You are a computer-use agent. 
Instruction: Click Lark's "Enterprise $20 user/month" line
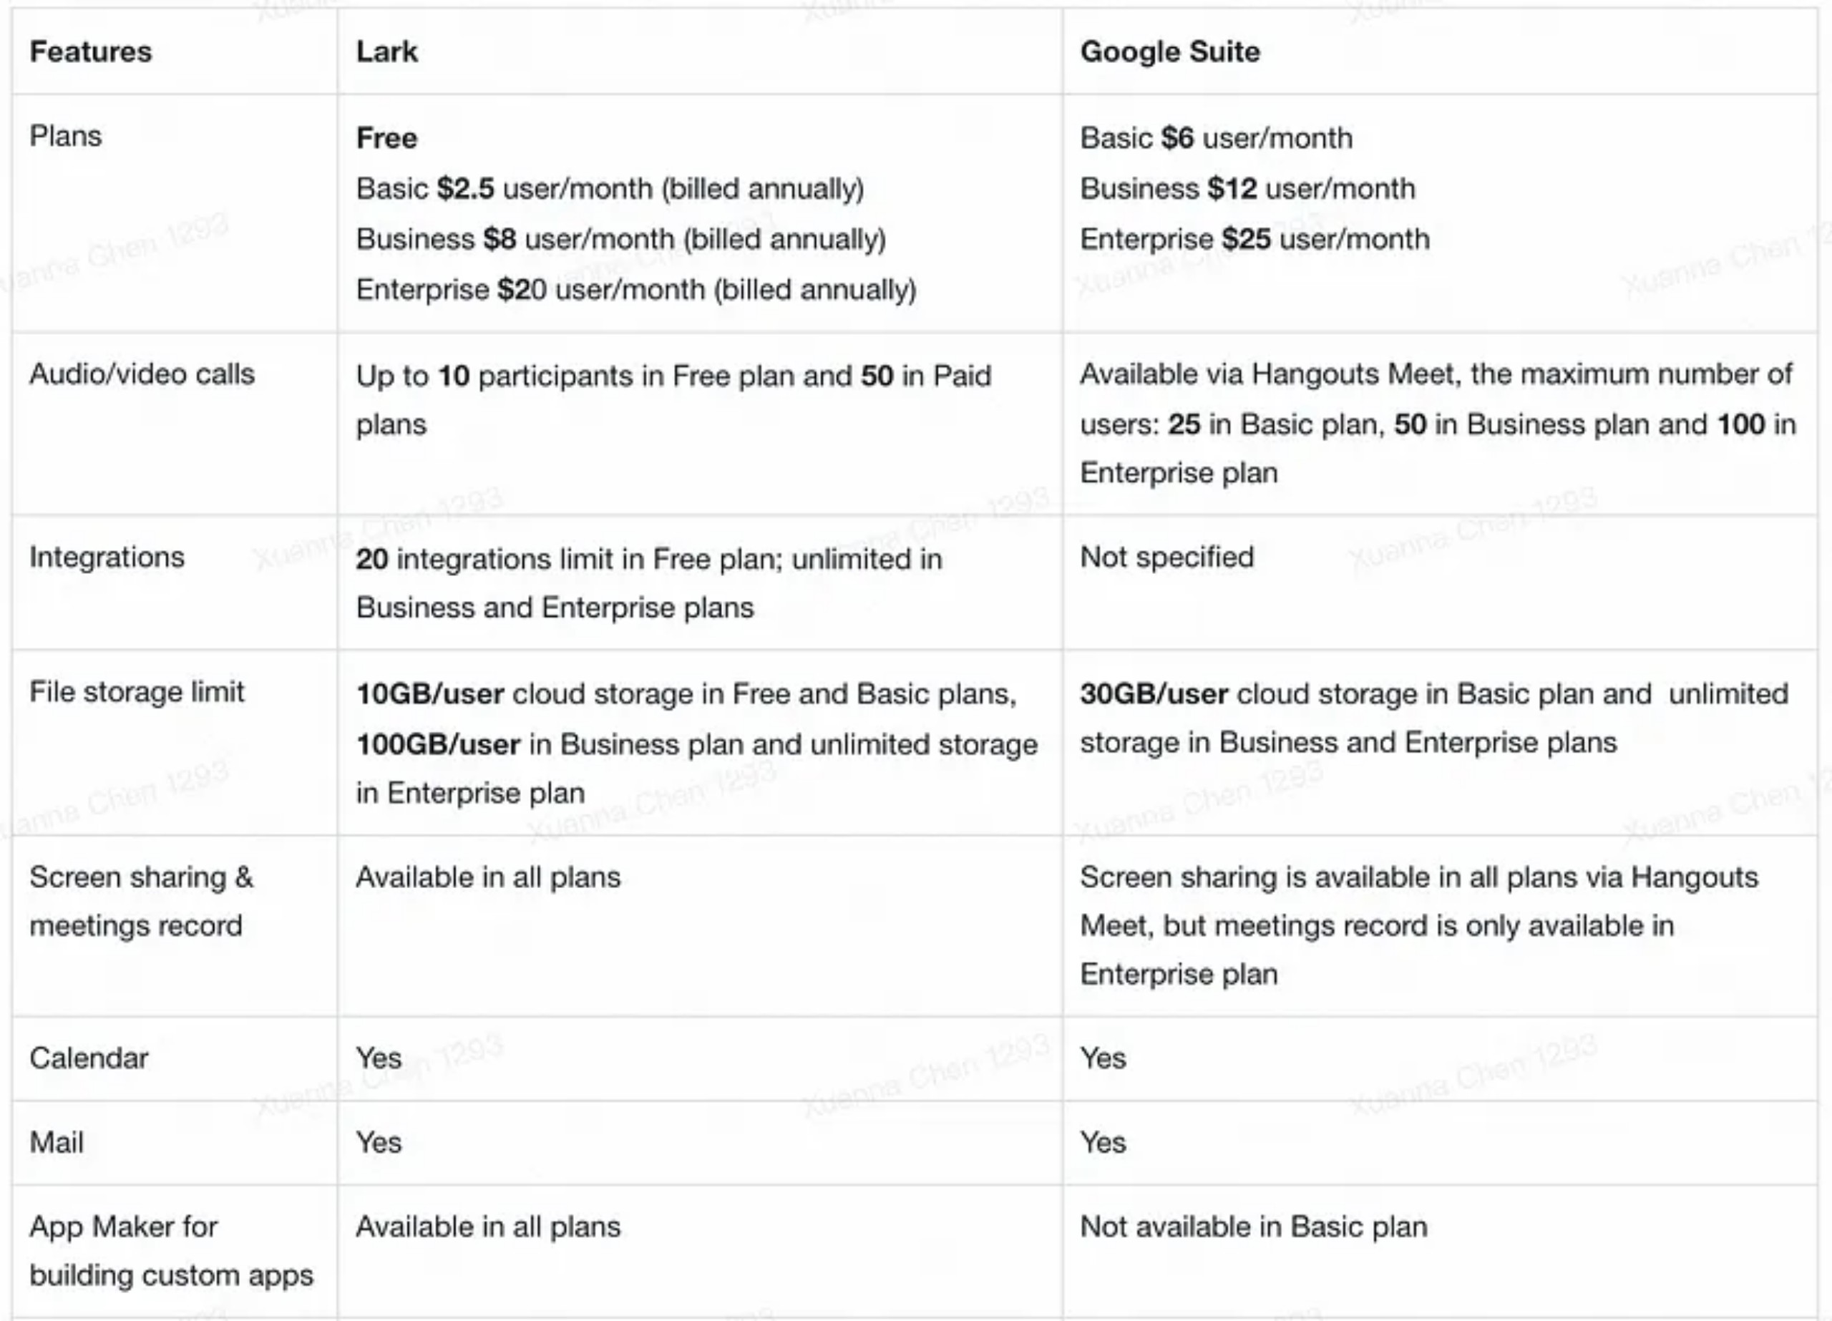(635, 289)
